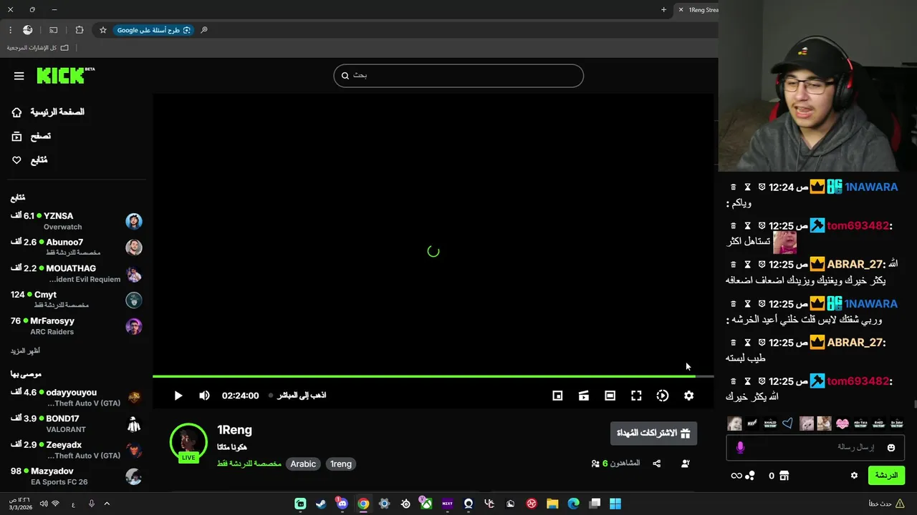917x515 pixels.
Task: Click the follow user icon below video
Action: (686, 463)
